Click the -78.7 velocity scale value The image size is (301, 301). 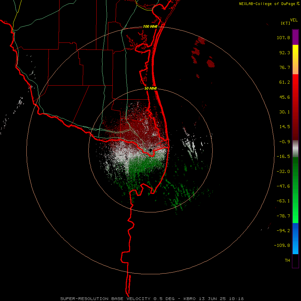click(x=283, y=216)
